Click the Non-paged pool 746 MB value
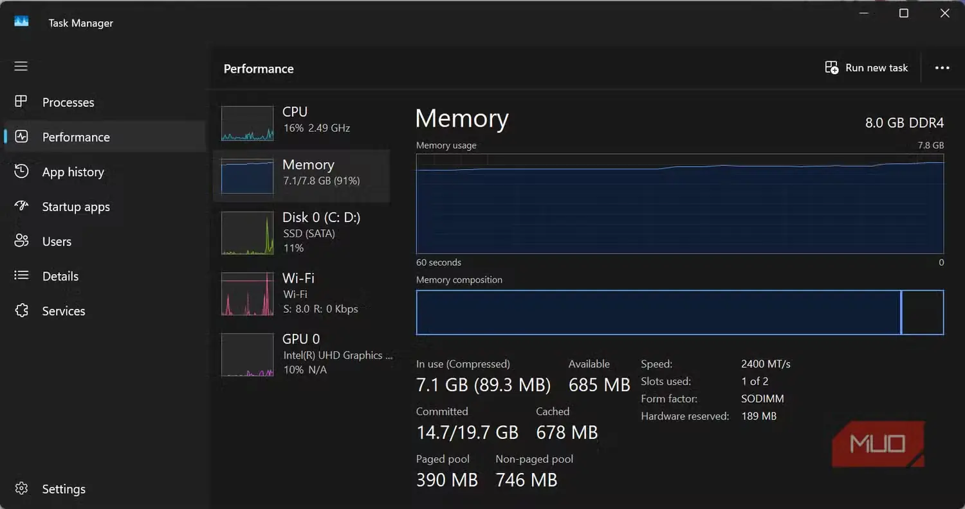 pyautogui.click(x=526, y=480)
